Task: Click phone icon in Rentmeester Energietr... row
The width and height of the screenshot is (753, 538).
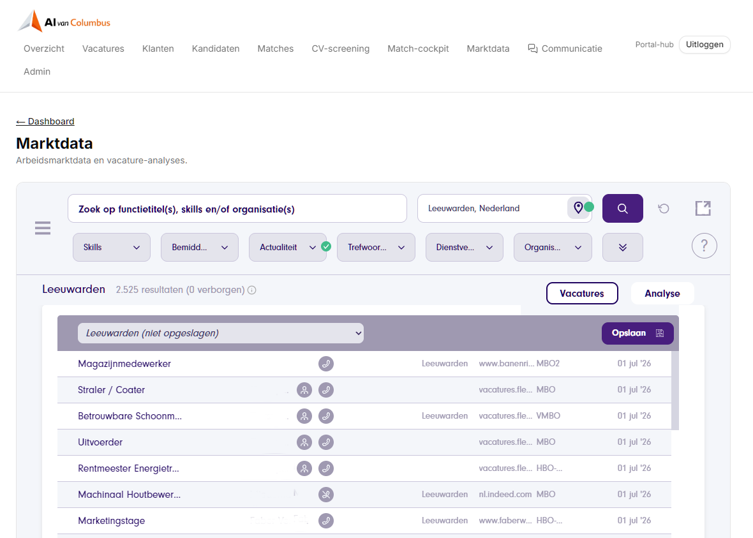Action: (x=326, y=468)
